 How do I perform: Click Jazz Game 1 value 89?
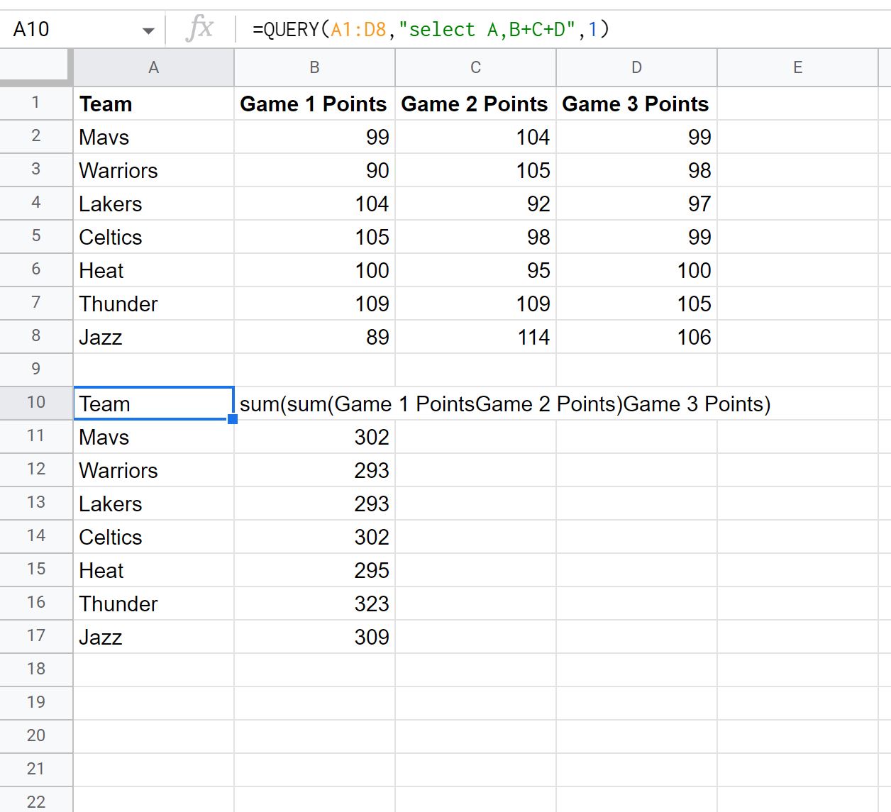click(x=314, y=337)
